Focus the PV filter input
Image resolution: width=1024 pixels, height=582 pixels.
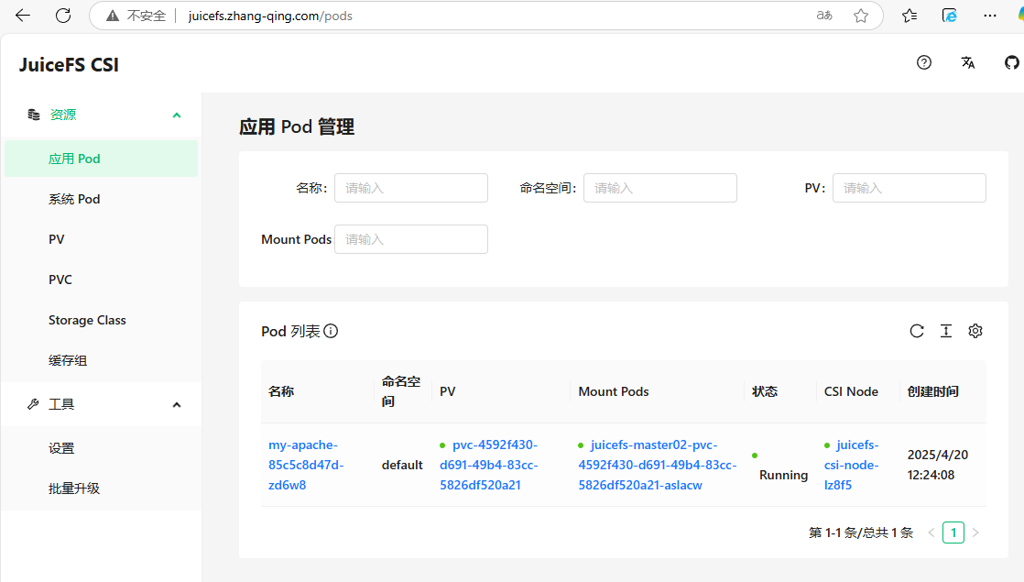click(x=910, y=188)
